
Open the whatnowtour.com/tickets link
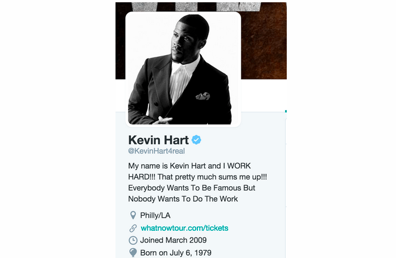point(184,228)
